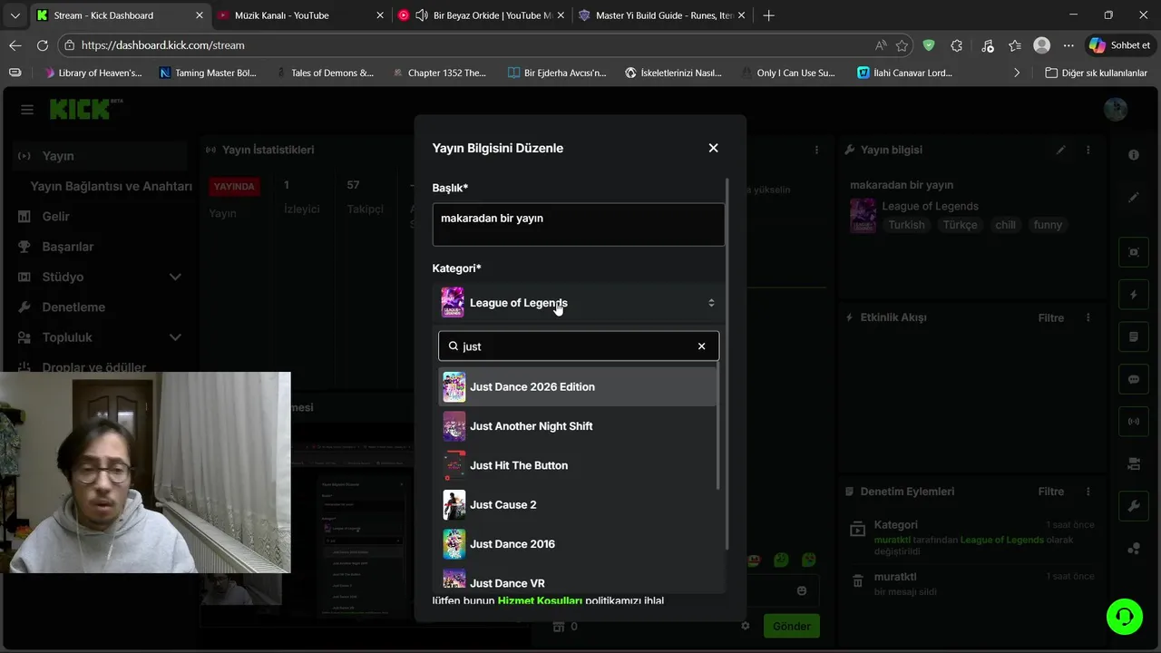This screenshot has height=653, width=1161.
Task: Expand the Topluluk sidebar section
Action: [100, 337]
